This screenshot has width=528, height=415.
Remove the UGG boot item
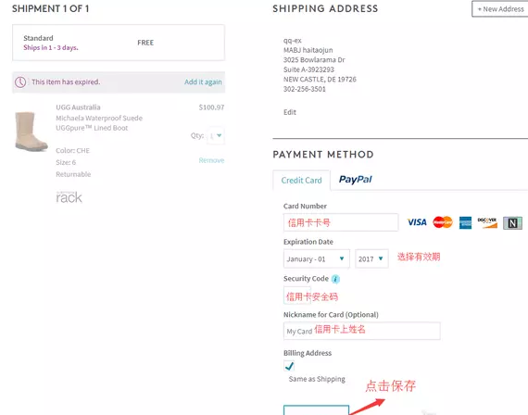point(211,160)
